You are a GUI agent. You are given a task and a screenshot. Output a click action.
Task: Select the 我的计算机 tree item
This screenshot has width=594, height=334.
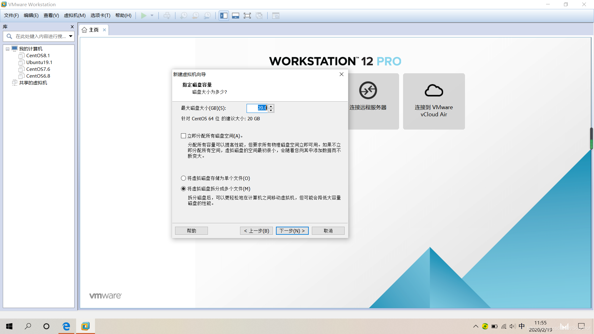pyautogui.click(x=31, y=49)
